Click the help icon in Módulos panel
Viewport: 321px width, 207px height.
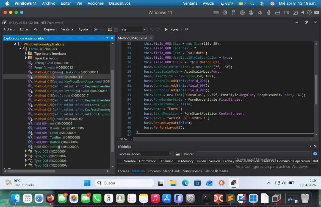coord(315,154)
